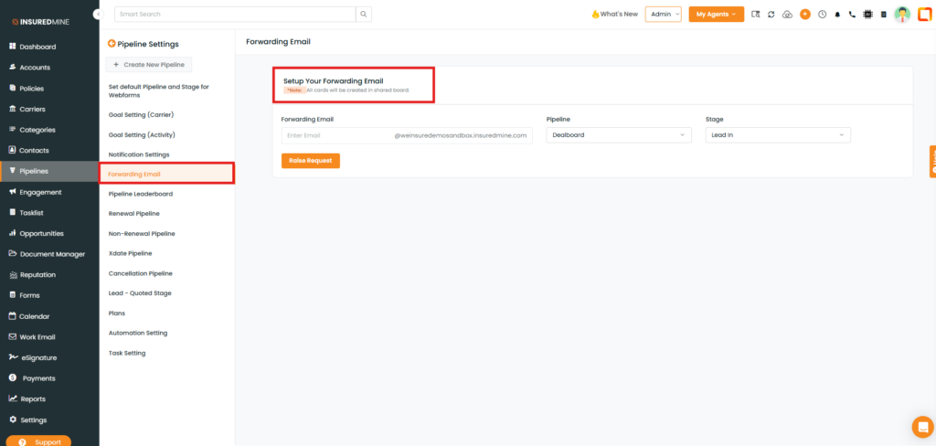Expand the Admin role dropdown

coord(663,15)
